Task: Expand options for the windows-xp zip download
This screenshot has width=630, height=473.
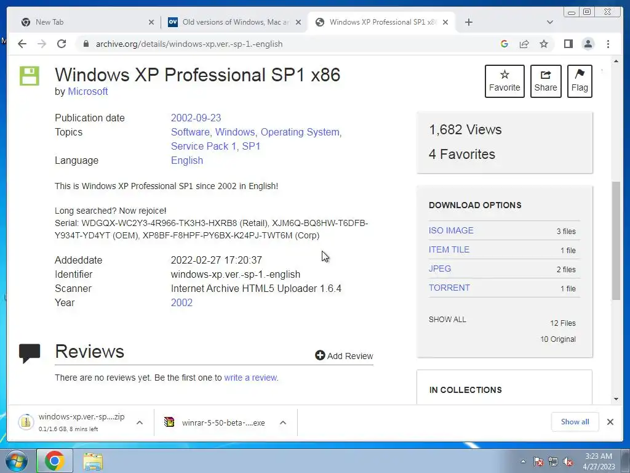Action: [140, 422]
